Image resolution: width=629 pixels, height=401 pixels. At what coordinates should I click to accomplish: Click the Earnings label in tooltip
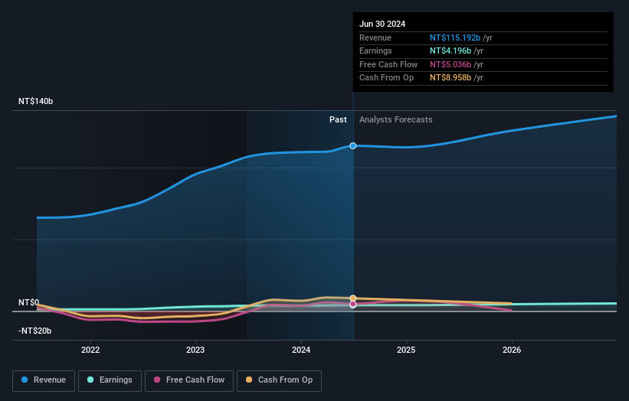375,51
